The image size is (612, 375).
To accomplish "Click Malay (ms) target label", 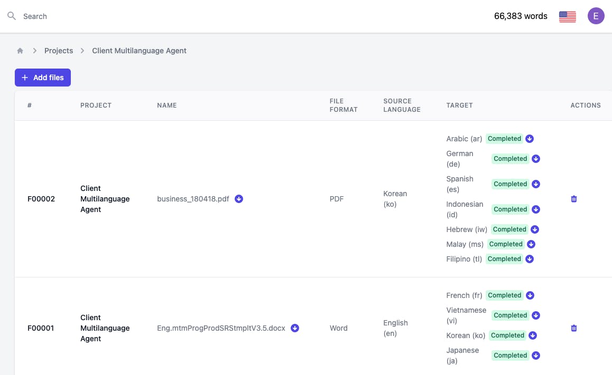I will 465,244.
